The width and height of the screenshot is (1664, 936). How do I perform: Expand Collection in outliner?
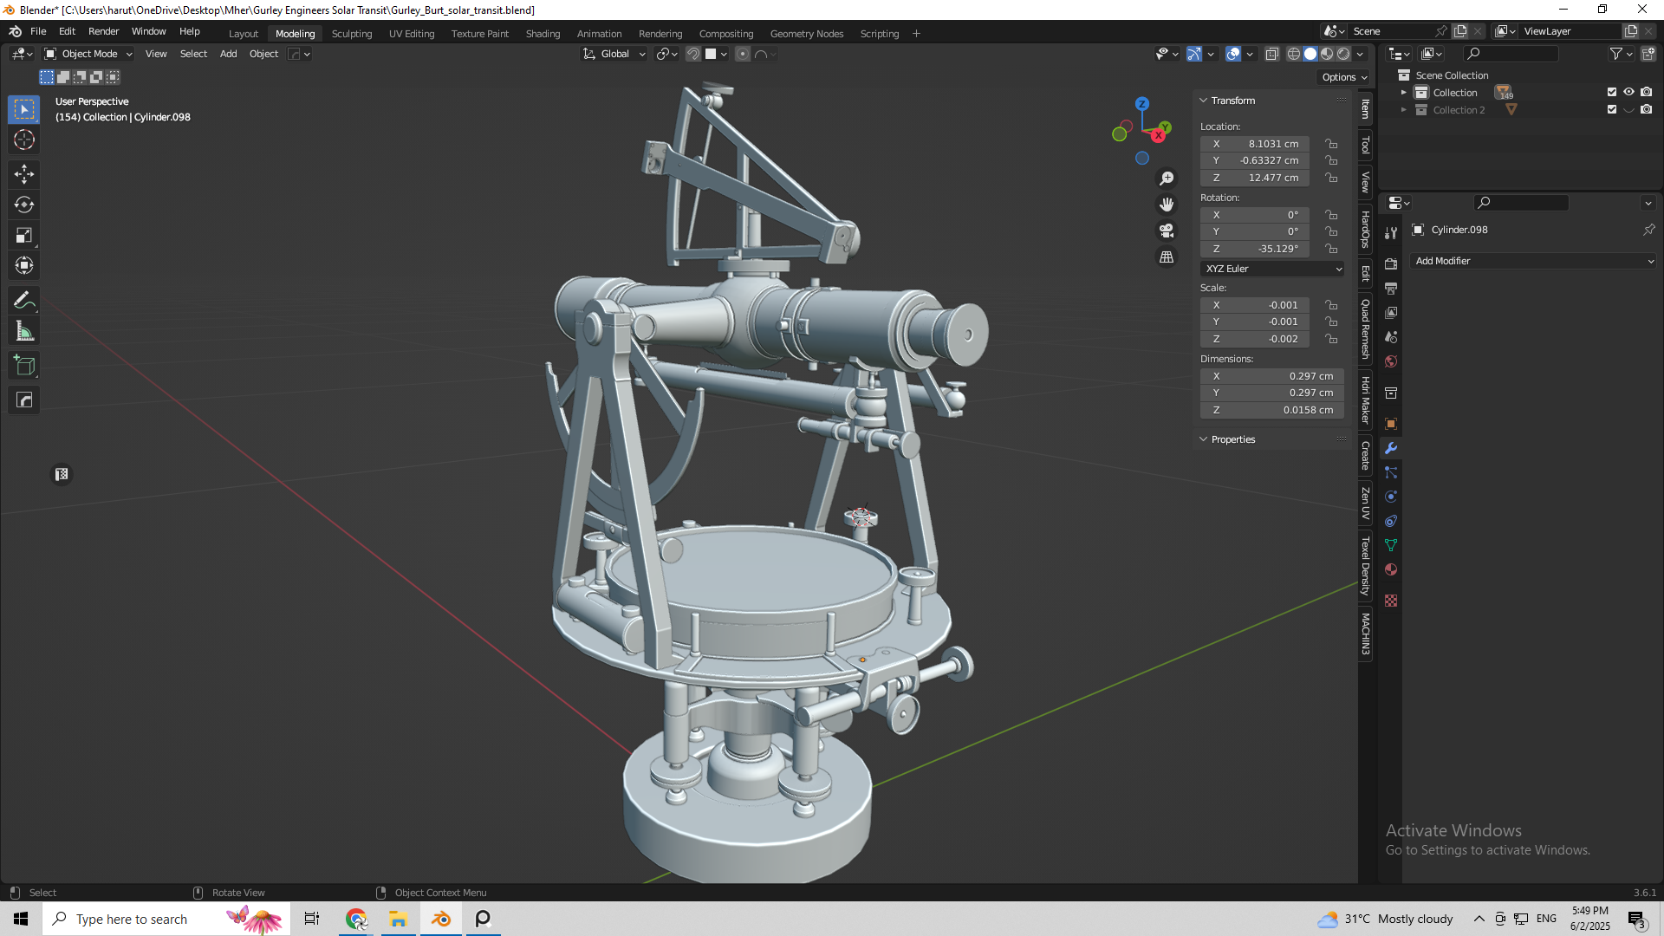[x=1404, y=93]
